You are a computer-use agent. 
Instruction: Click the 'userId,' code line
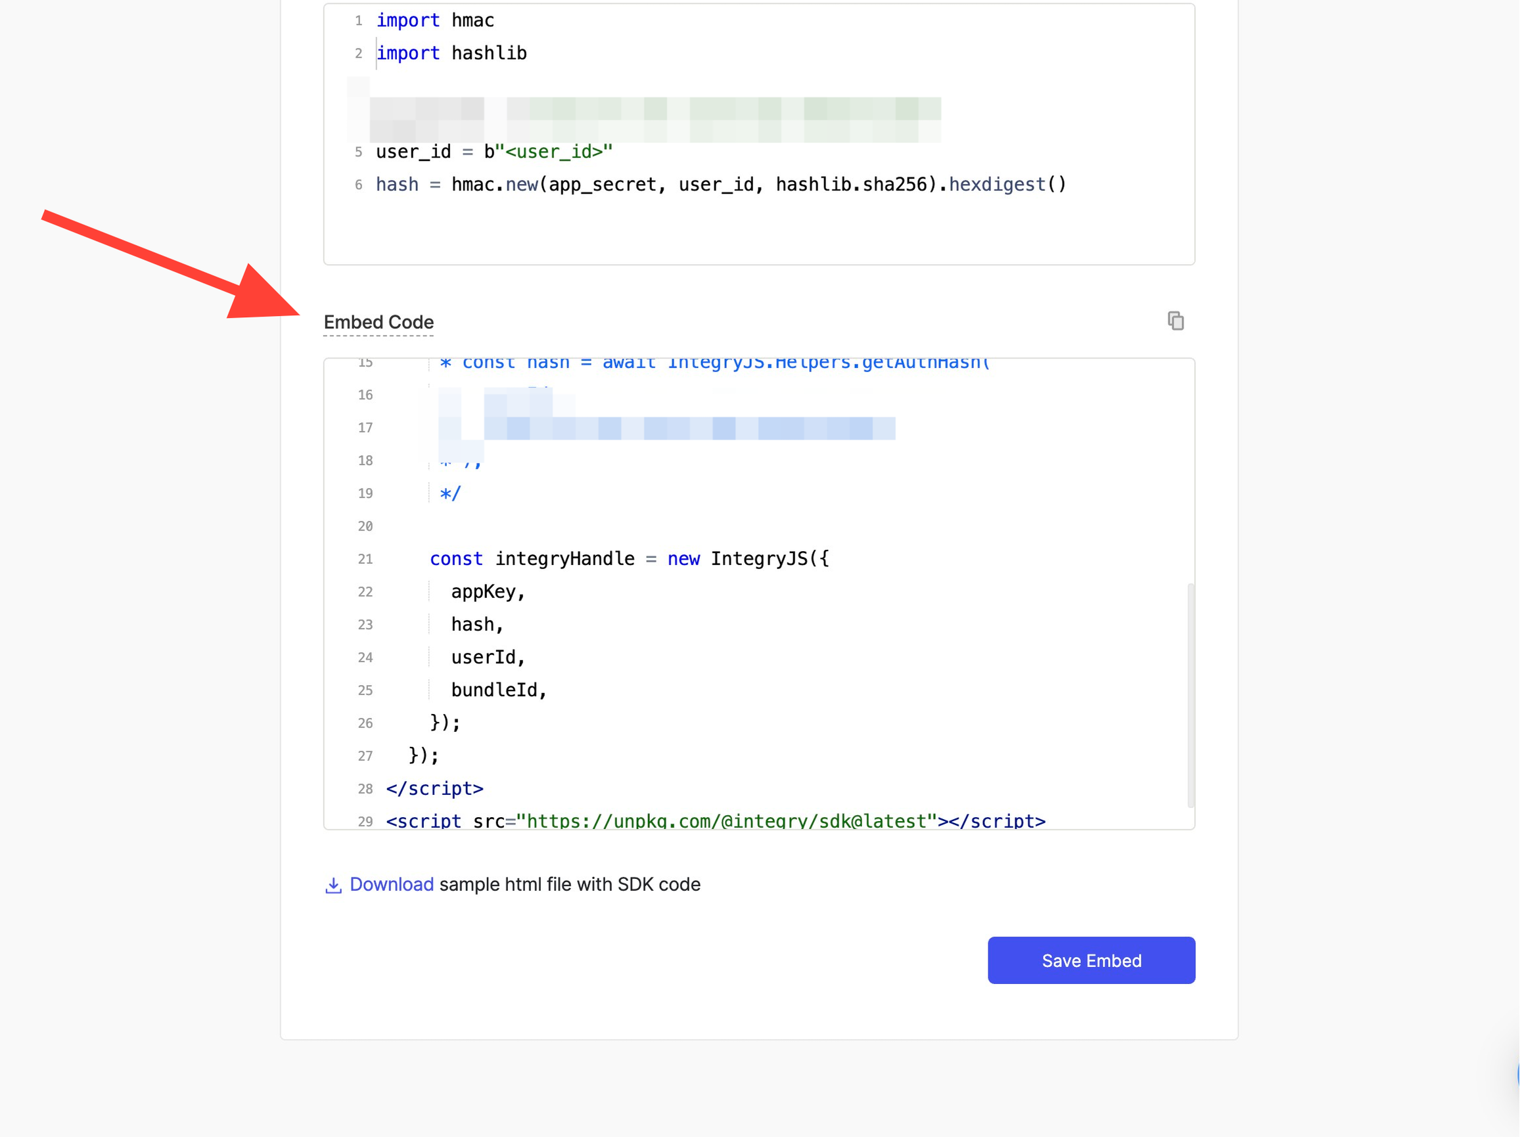[x=488, y=658]
